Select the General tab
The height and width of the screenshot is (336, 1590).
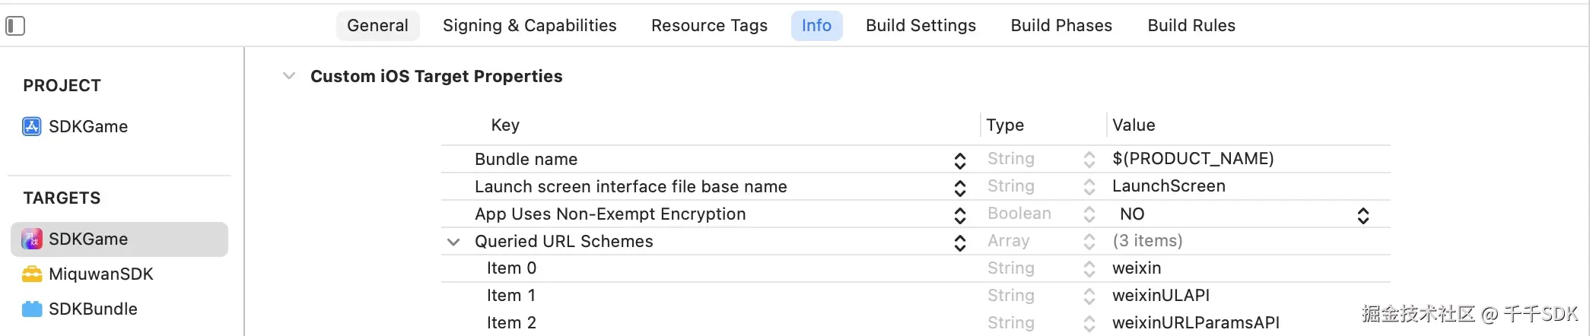click(377, 26)
